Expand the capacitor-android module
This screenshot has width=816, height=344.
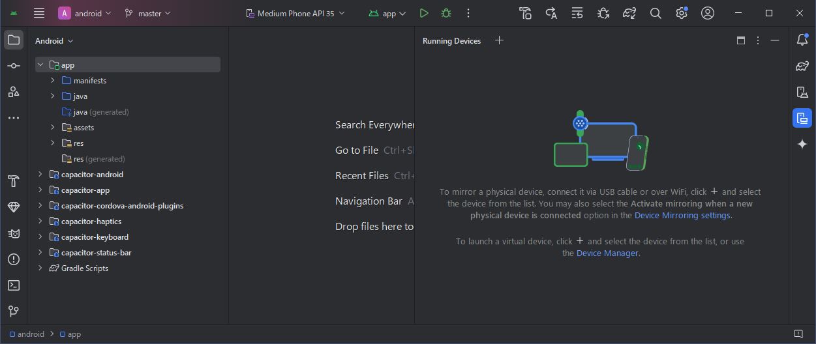40,174
